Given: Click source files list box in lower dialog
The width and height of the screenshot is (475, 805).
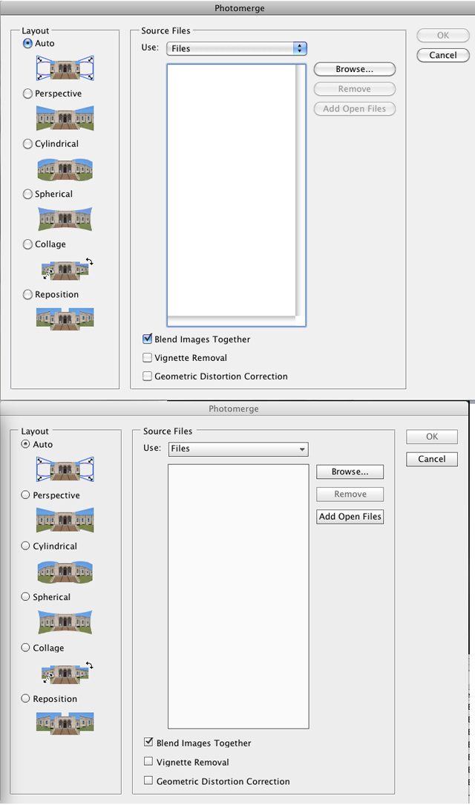Looking at the screenshot, I should click(x=238, y=596).
